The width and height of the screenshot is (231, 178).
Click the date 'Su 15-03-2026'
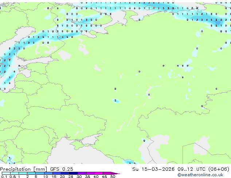point(153,169)
